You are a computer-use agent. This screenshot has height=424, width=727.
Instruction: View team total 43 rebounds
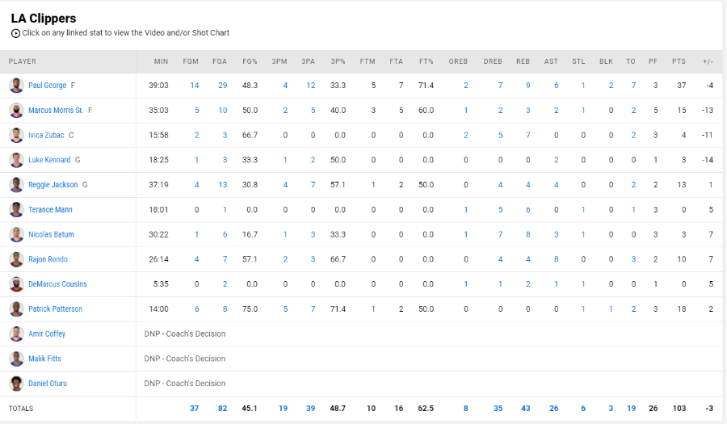pyautogui.click(x=525, y=408)
